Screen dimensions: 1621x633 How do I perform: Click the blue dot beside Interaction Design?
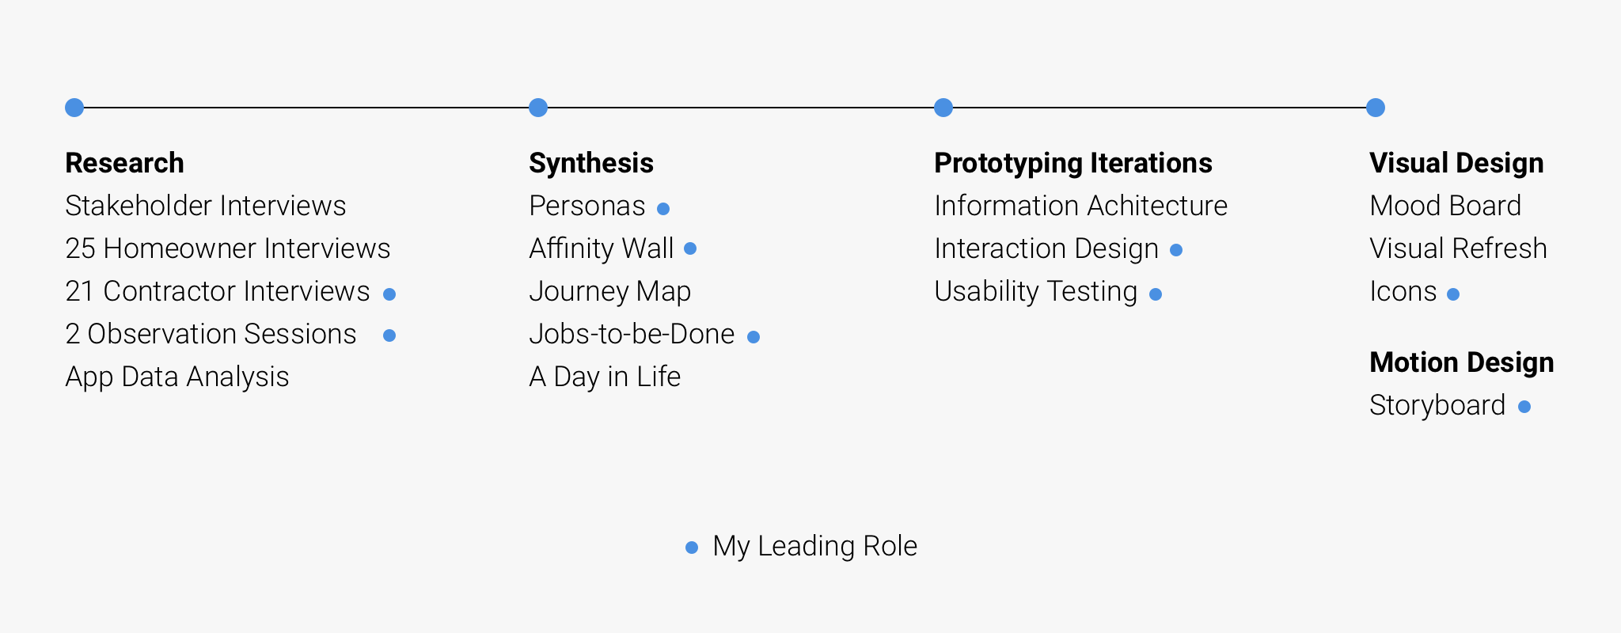1176,250
